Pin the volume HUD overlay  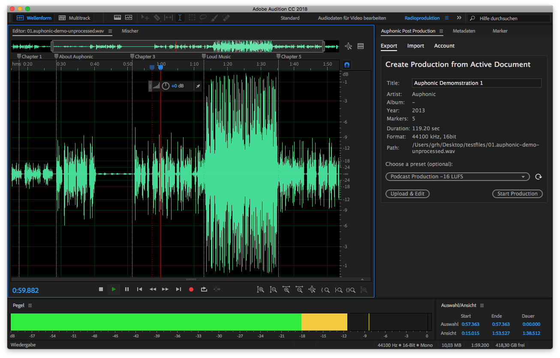point(198,86)
